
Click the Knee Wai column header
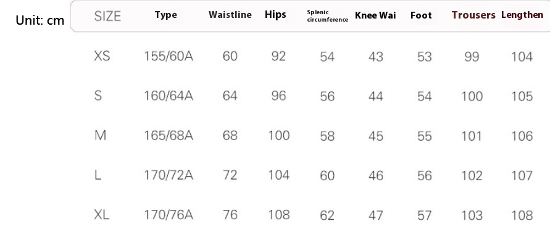[x=375, y=15]
